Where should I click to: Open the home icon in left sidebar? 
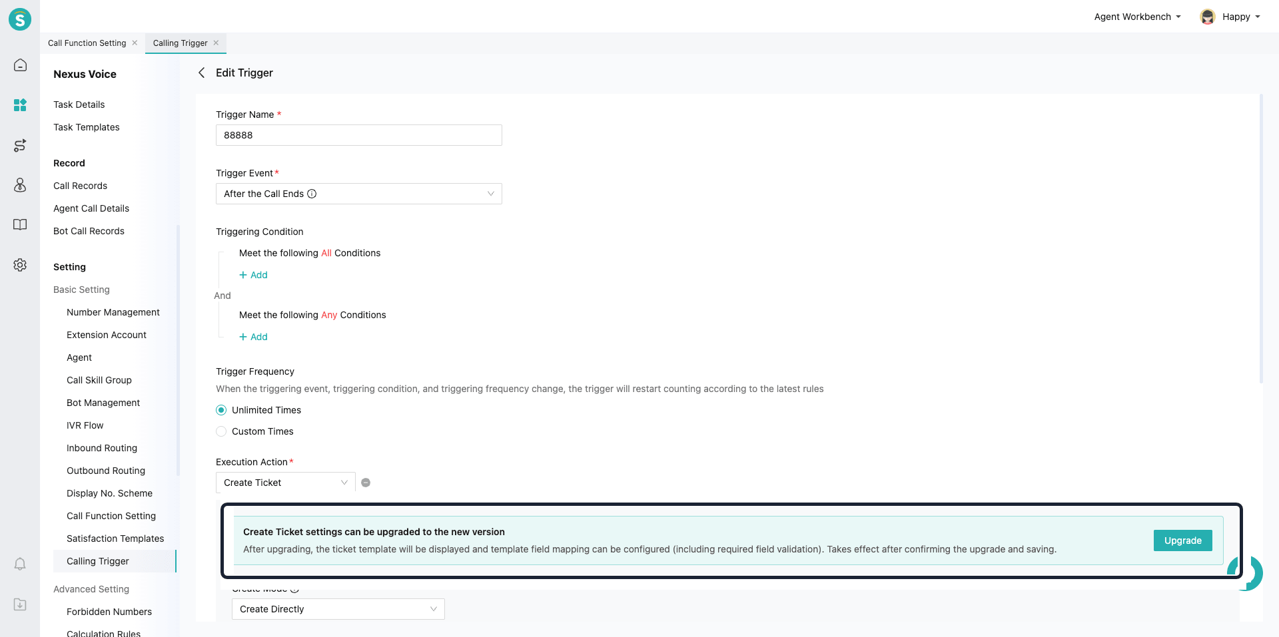click(20, 65)
